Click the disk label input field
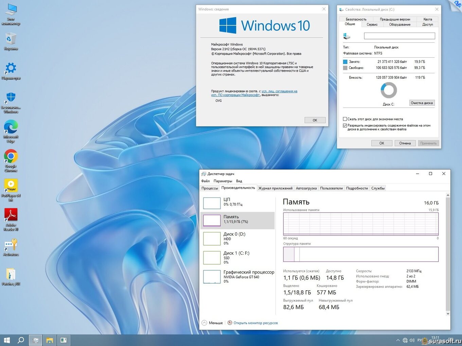 (399, 36)
